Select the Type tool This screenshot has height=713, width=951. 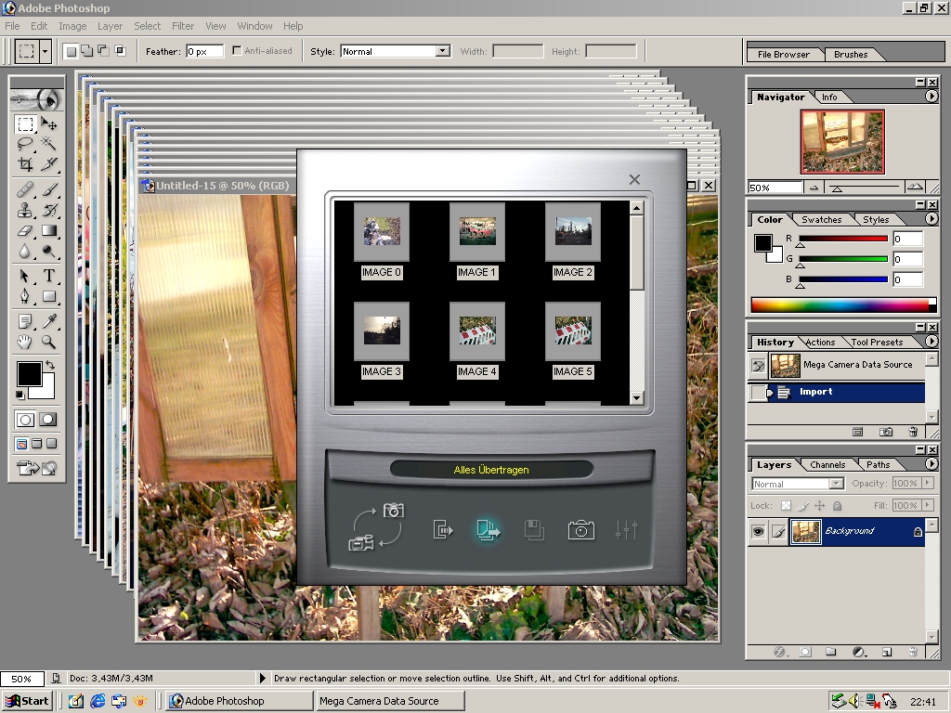tap(48, 276)
